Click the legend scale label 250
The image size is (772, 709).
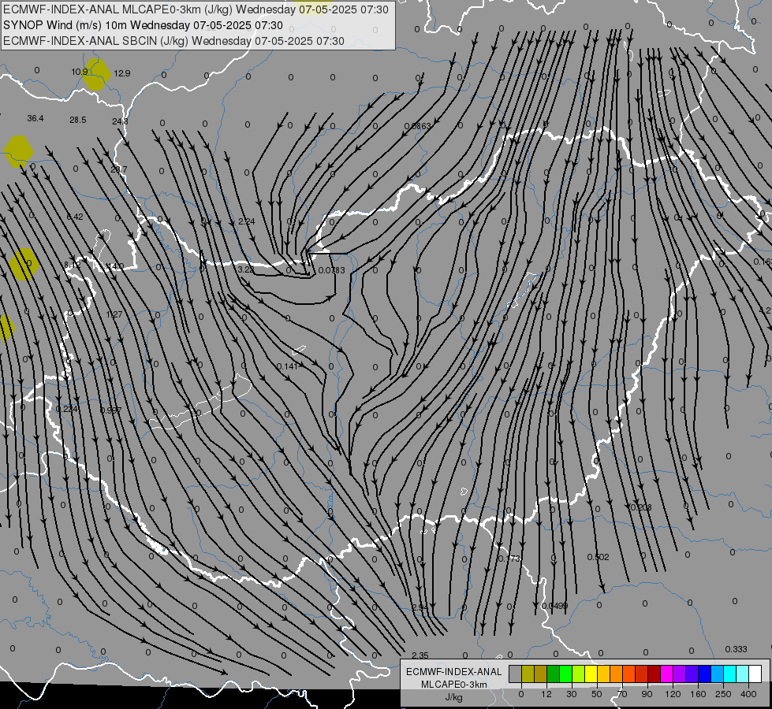pyautogui.click(x=723, y=694)
